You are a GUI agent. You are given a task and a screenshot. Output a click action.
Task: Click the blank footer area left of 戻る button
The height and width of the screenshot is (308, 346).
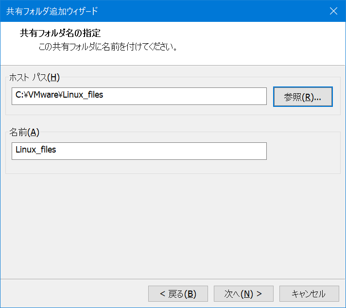74,293
